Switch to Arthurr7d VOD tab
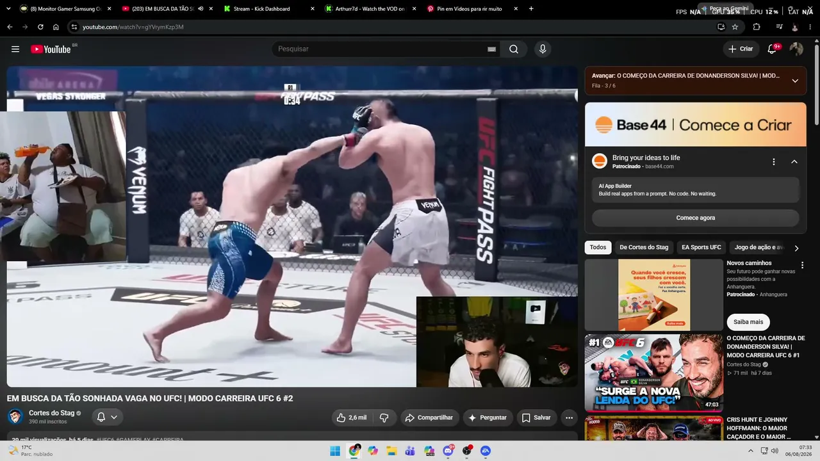Screen dimensions: 820x461 pyautogui.click(x=371, y=9)
